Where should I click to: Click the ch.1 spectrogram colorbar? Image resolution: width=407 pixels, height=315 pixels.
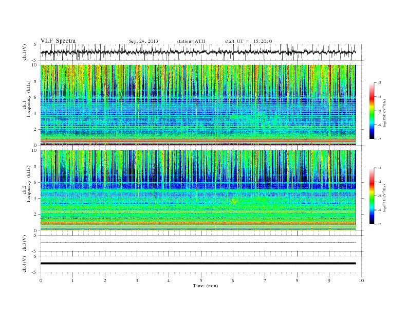[372, 111]
